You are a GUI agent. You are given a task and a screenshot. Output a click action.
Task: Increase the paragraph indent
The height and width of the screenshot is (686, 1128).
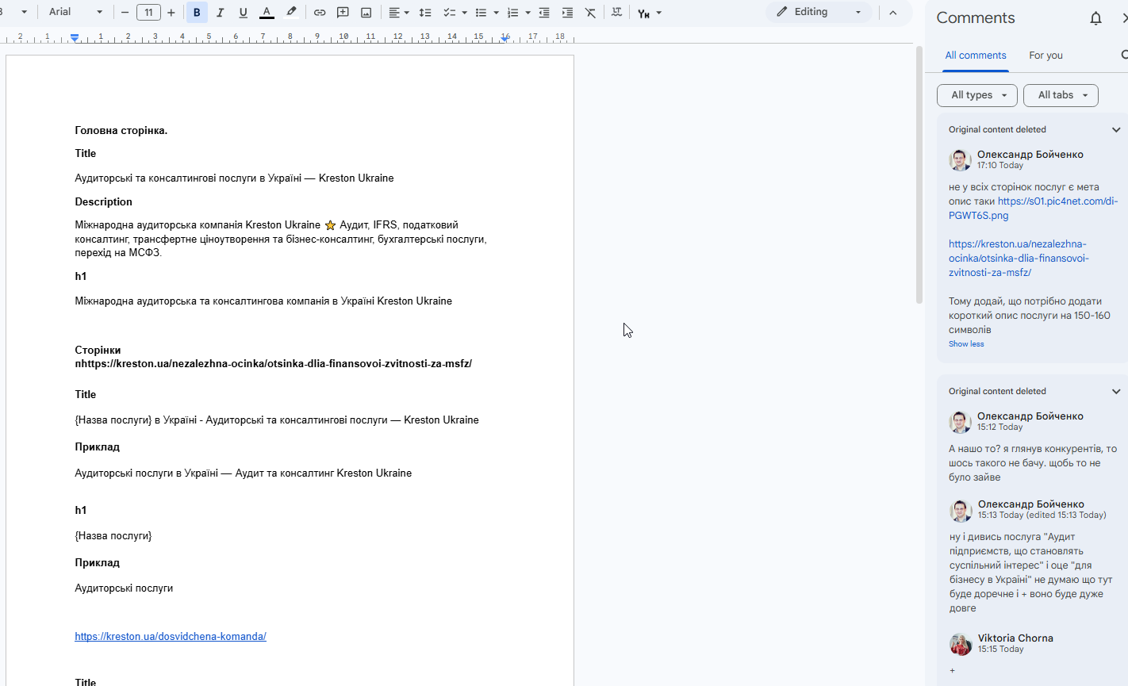(x=567, y=13)
